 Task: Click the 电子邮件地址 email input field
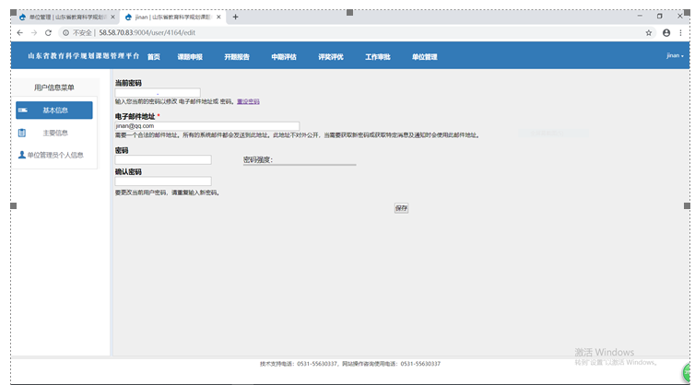206,126
